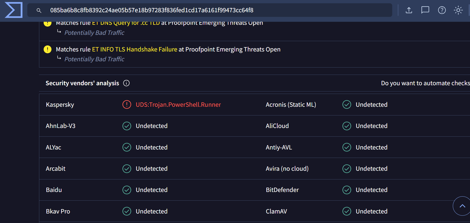Image resolution: width=470 pixels, height=223 pixels.
Task: Click the Bkav Pro undetected check icon
Action: tap(127, 211)
